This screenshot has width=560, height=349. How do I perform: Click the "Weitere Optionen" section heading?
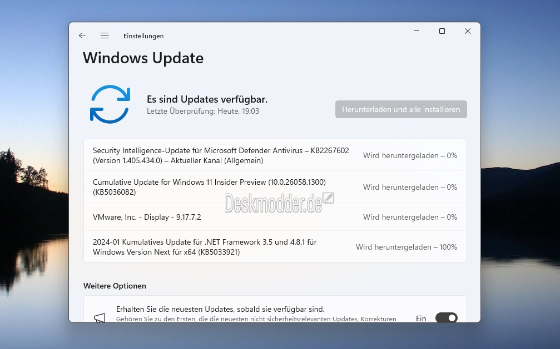coord(115,286)
